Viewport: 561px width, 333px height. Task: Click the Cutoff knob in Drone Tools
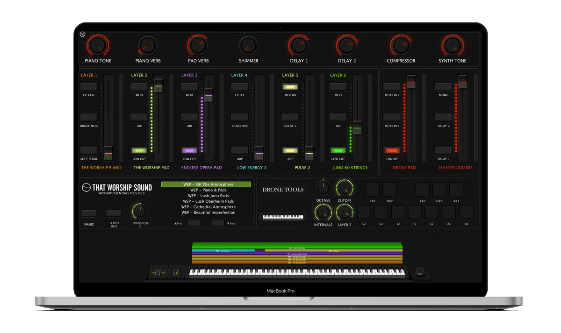click(x=345, y=188)
